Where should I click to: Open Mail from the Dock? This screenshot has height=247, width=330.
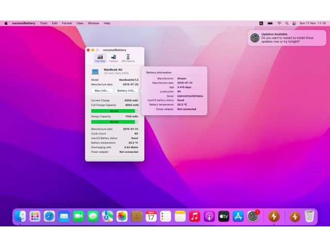64,216
